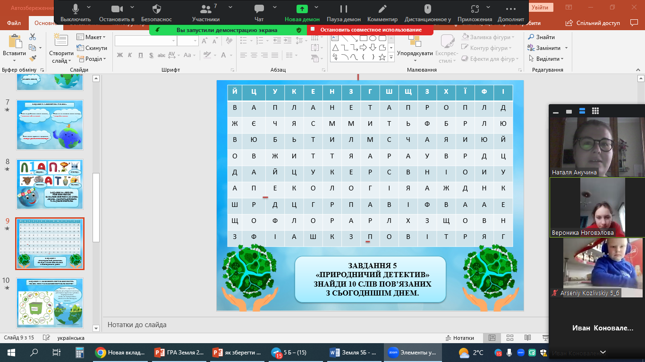
Task: Open the Zoom Chat panel
Action: point(259,12)
